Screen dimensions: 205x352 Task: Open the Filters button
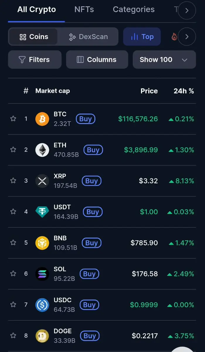tap(35, 60)
